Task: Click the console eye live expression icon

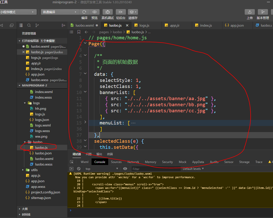Action: 125,169
